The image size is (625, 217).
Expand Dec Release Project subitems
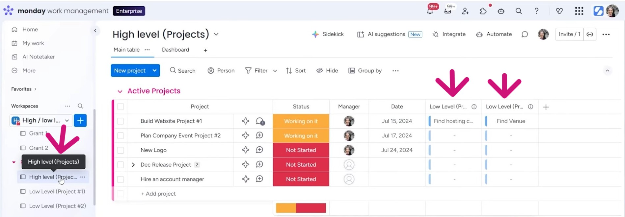point(133,165)
